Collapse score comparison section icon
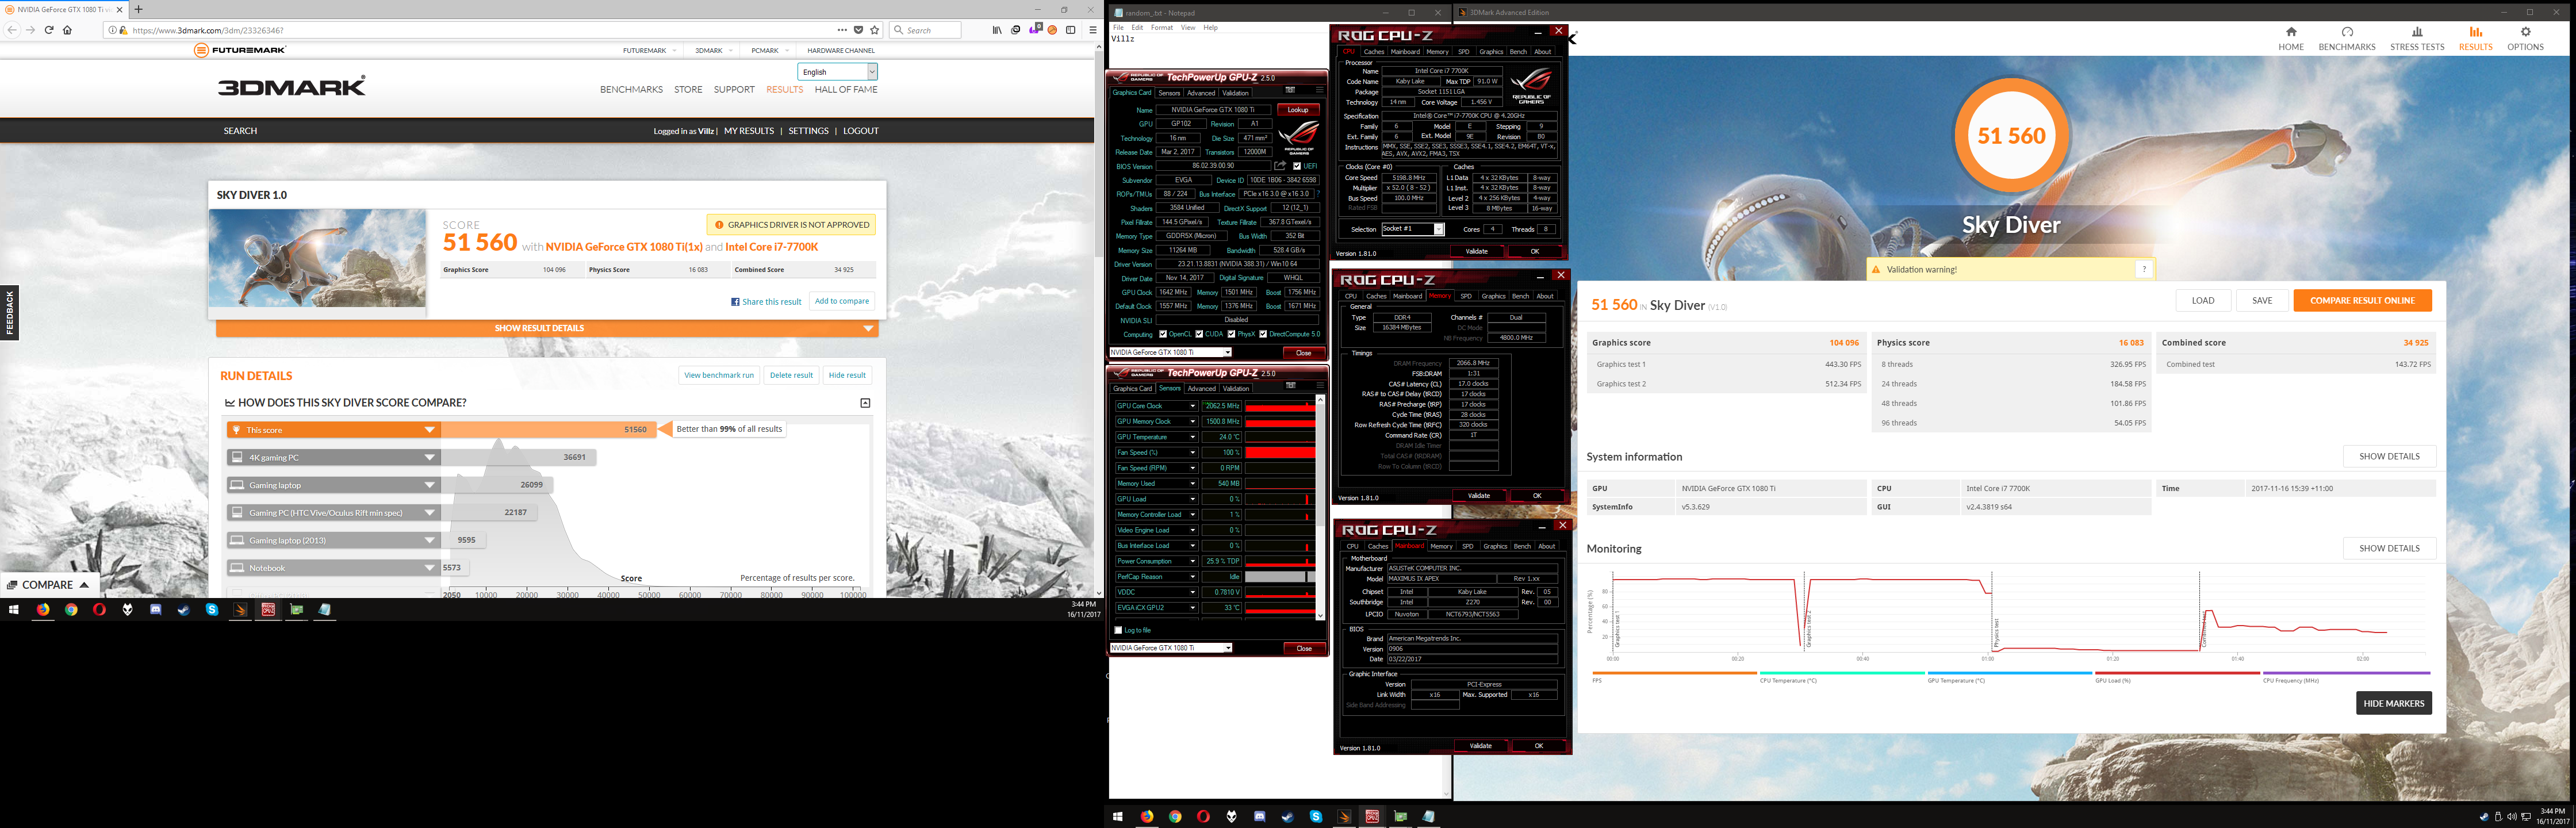The width and height of the screenshot is (2576, 828). (x=865, y=403)
